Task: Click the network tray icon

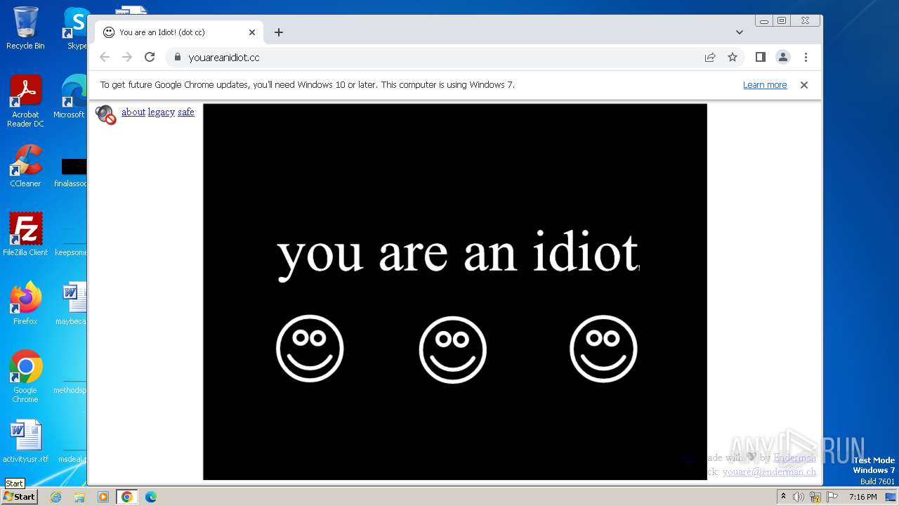Action: 815,497
